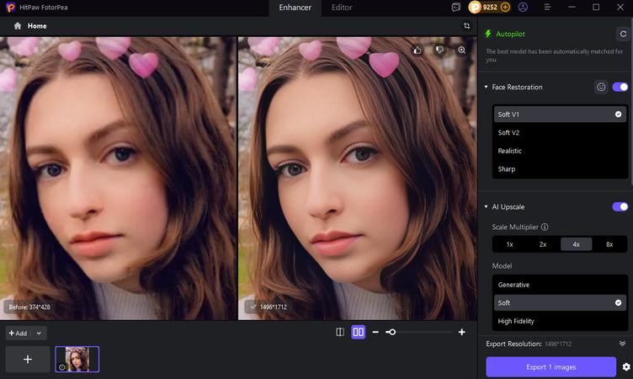The image size is (633, 379).
Task: Click the HitPaw FotorPea logo icon
Action: tap(11, 8)
